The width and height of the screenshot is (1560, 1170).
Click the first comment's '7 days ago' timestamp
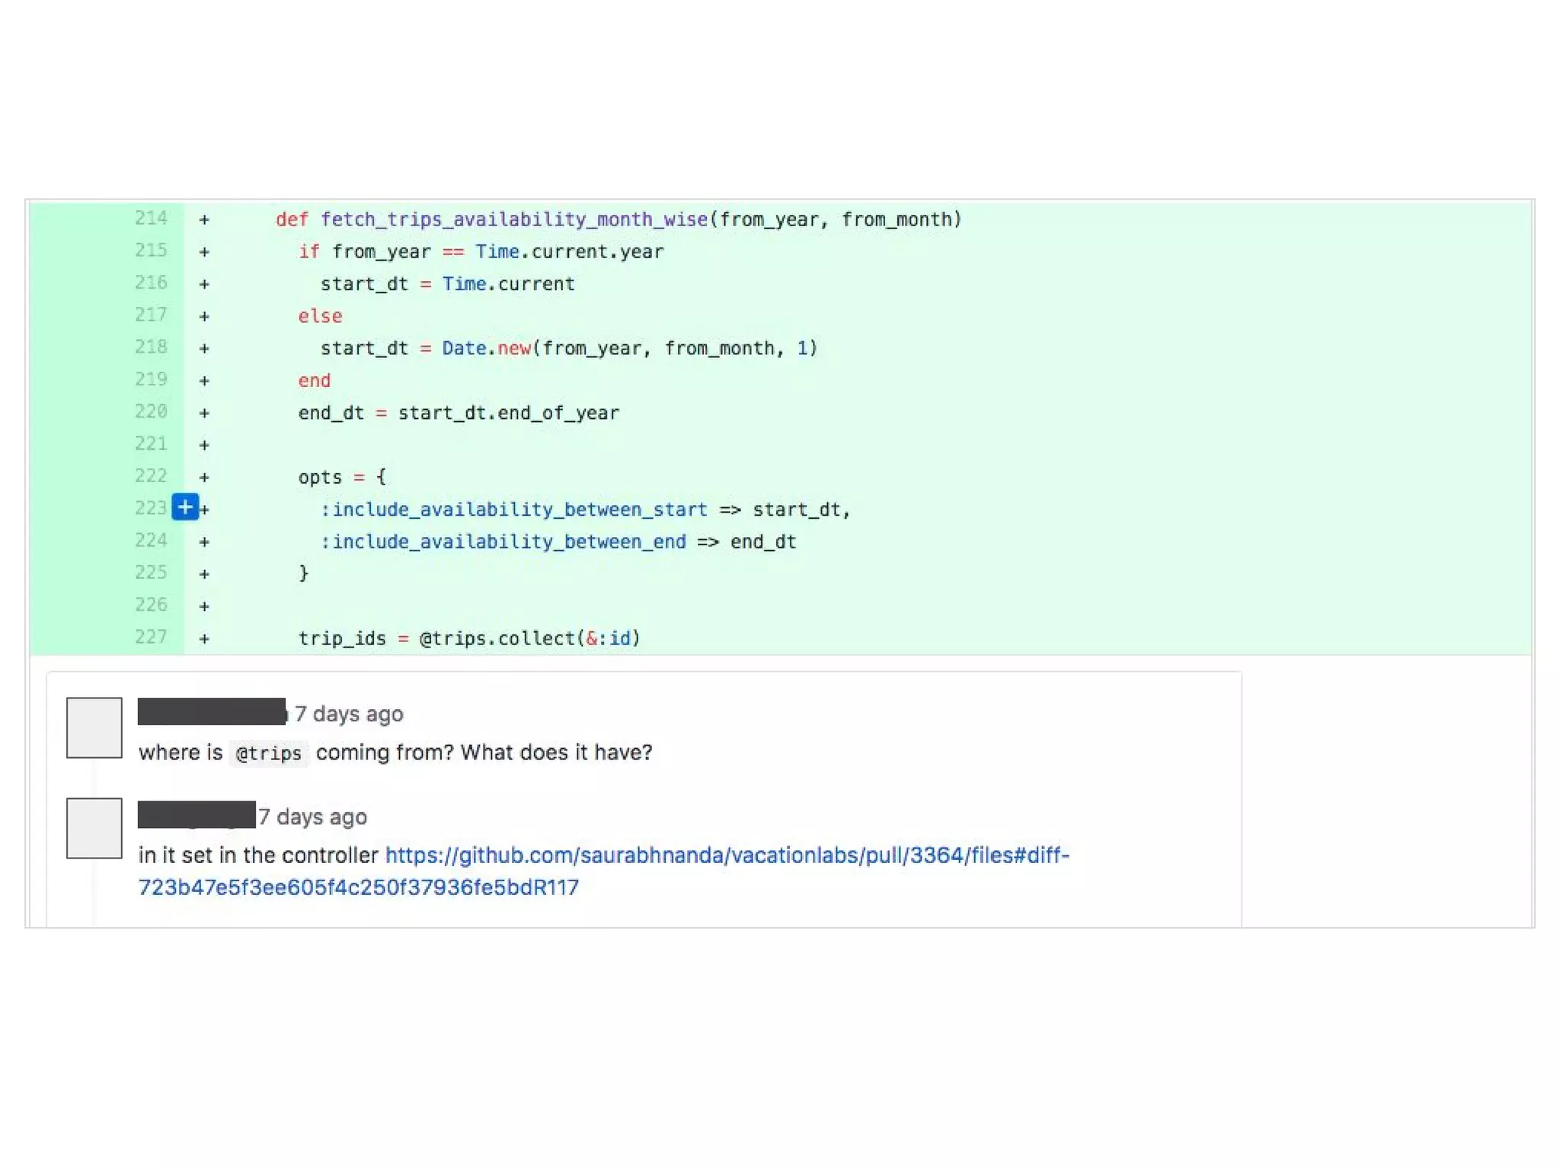pyautogui.click(x=349, y=714)
